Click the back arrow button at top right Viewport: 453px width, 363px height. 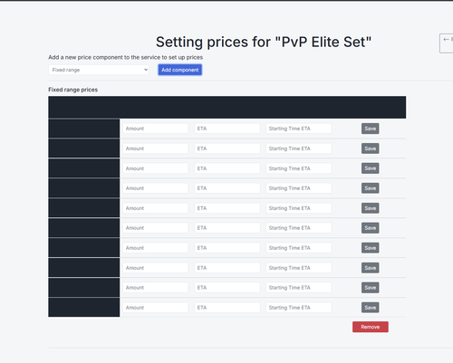[447, 43]
